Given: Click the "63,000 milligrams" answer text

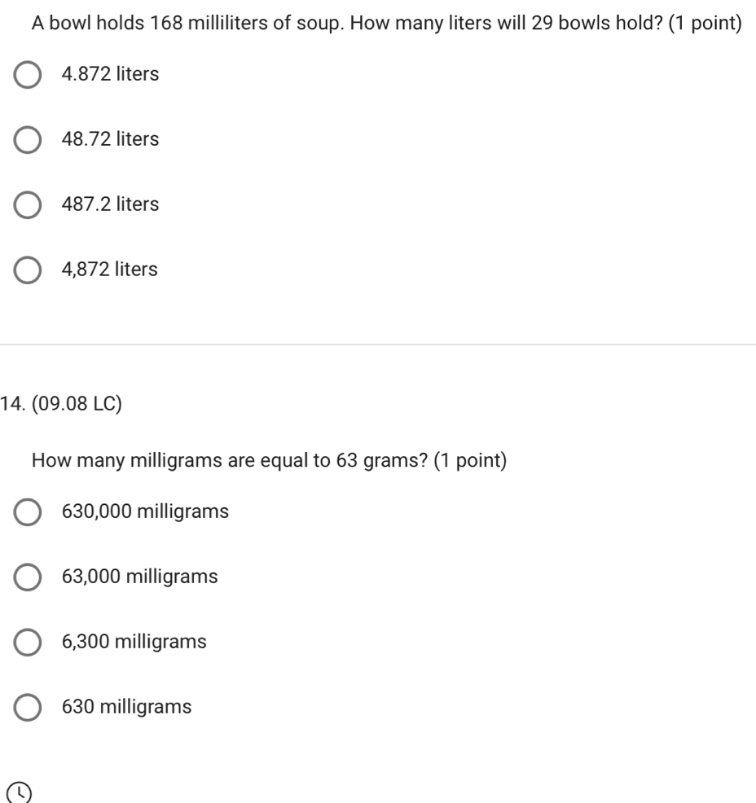Looking at the screenshot, I should [x=139, y=577].
